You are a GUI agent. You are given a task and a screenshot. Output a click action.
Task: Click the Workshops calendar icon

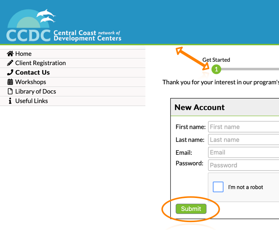10,82
